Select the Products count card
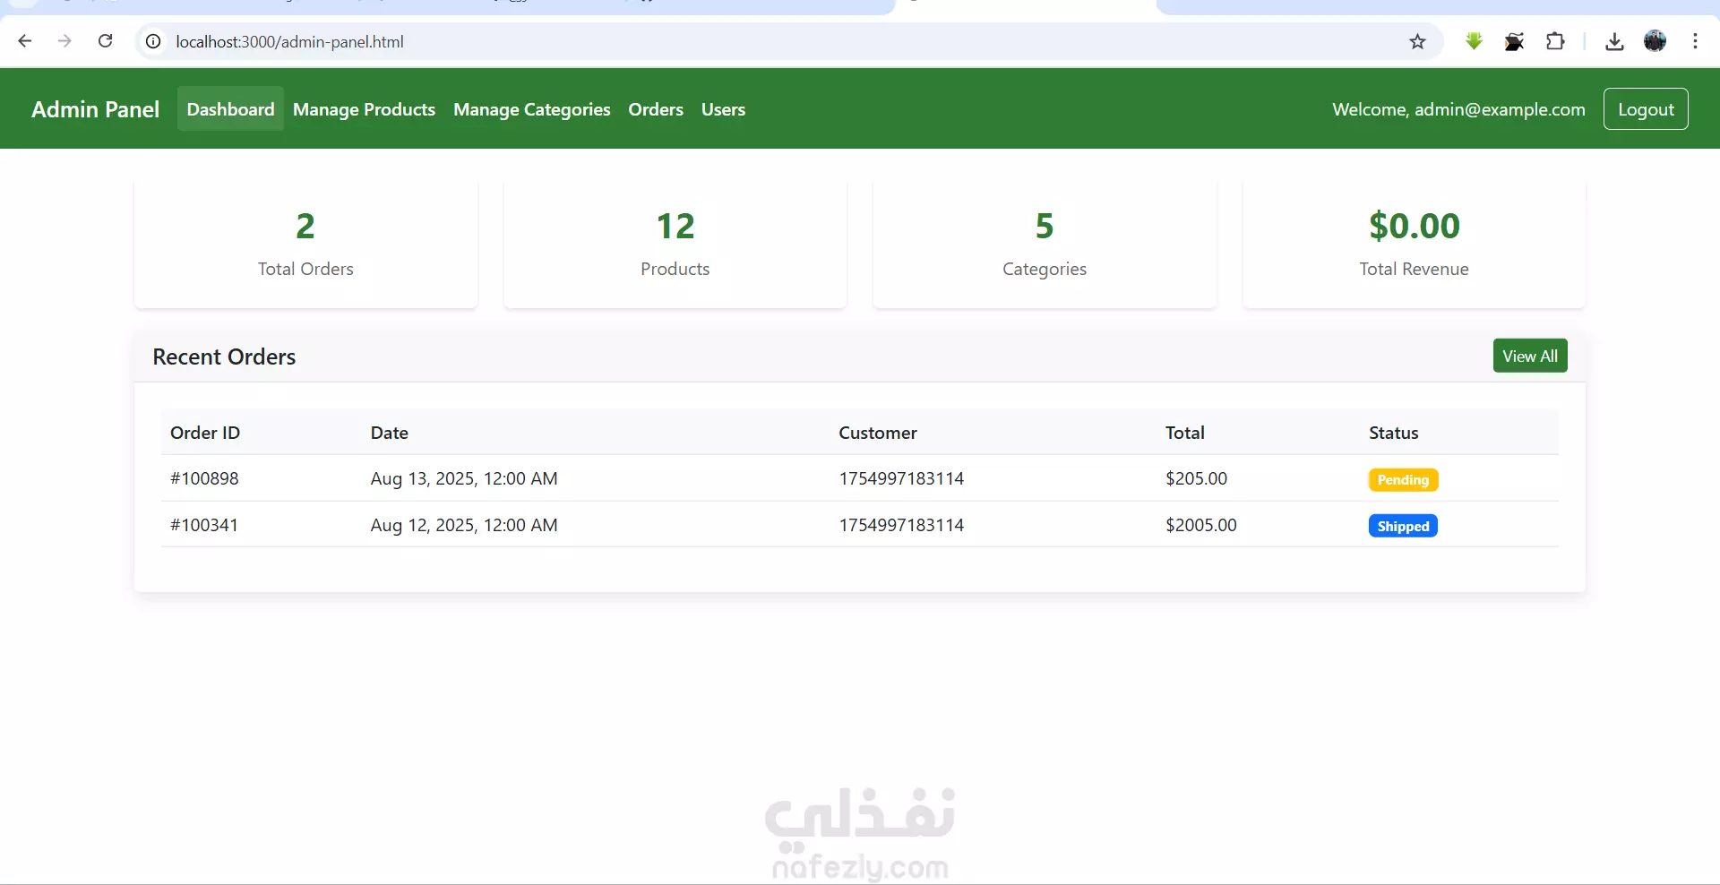The width and height of the screenshot is (1720, 885). pyautogui.click(x=675, y=244)
